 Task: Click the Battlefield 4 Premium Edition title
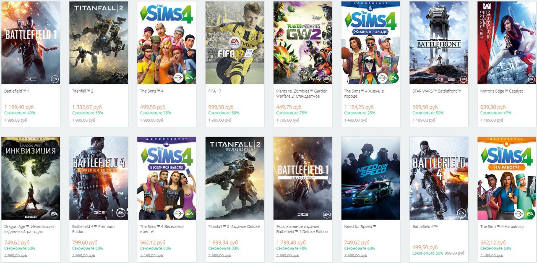point(93,229)
